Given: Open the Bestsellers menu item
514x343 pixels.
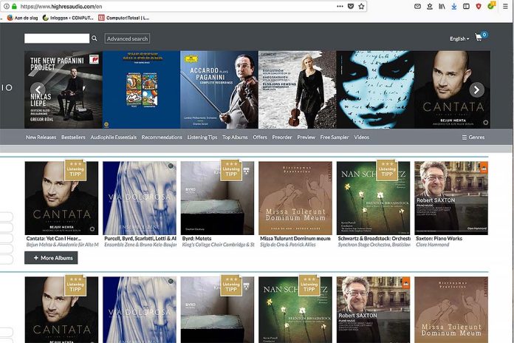Looking at the screenshot, I should [x=73, y=137].
